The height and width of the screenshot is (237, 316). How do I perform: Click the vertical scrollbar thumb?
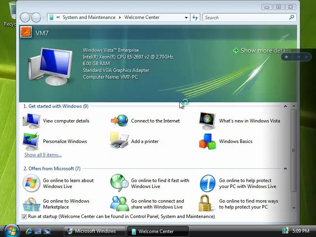[x=293, y=151]
